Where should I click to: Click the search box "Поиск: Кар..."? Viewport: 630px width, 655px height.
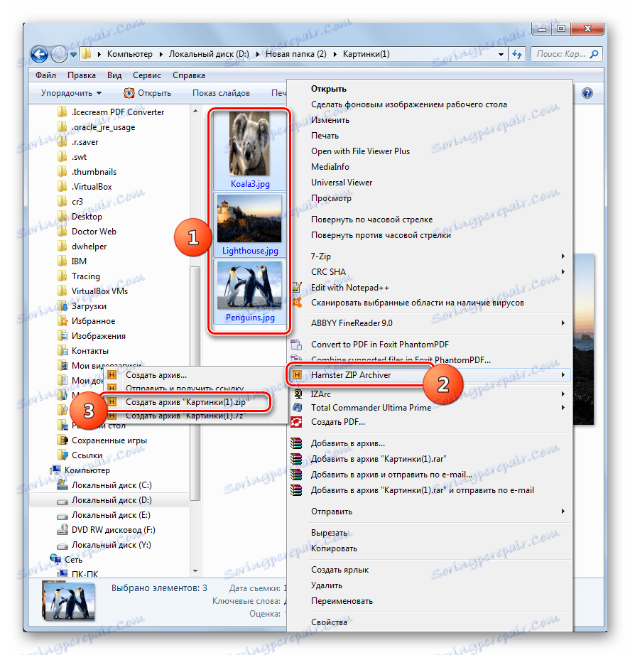[567, 54]
